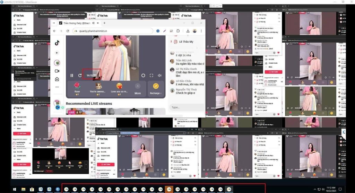Click the TikTok logo in front sidebar

57,43
